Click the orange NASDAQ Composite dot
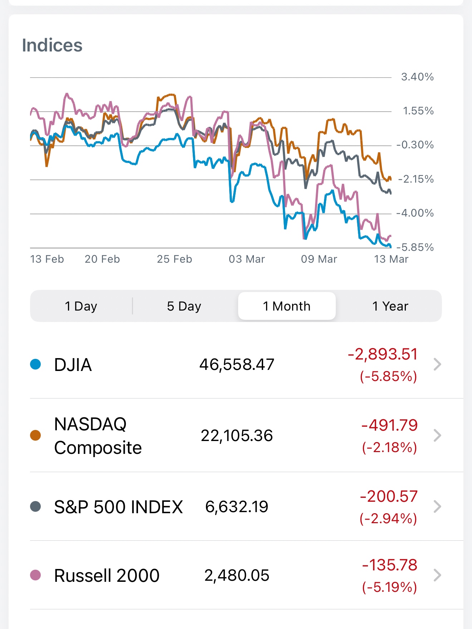This screenshot has width=472, height=629. (x=35, y=436)
